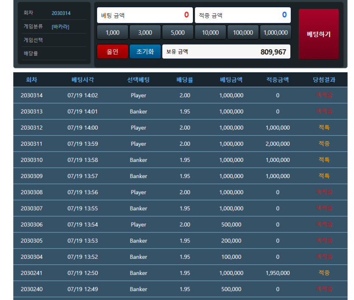Focus the 베팅 금액 input field

click(x=145, y=15)
